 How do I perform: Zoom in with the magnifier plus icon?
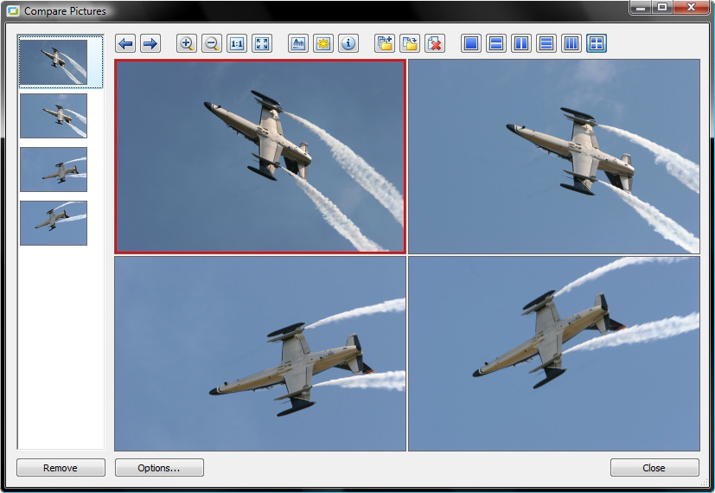[186, 43]
